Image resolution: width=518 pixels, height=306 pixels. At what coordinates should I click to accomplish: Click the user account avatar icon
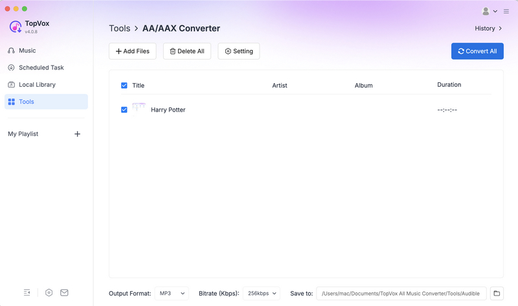(486, 11)
